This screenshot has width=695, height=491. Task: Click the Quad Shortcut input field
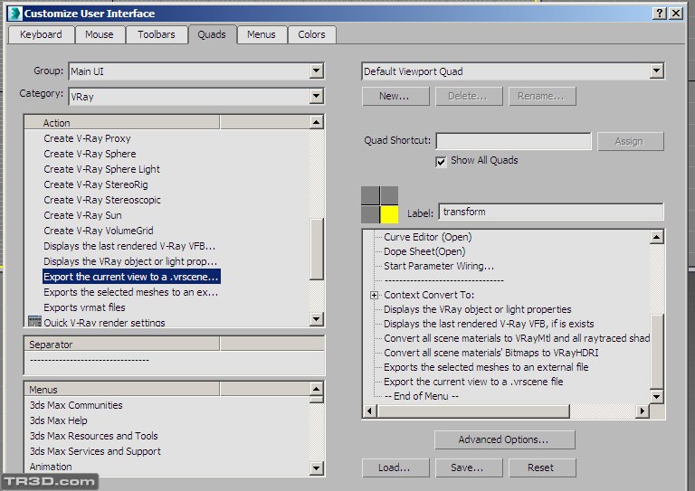[513, 141]
